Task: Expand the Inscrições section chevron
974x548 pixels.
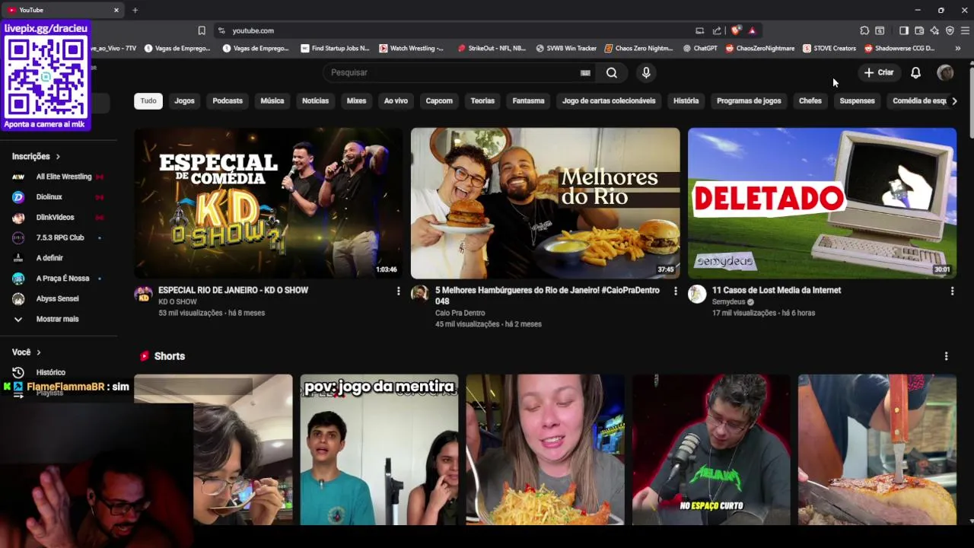Action: coord(57,156)
